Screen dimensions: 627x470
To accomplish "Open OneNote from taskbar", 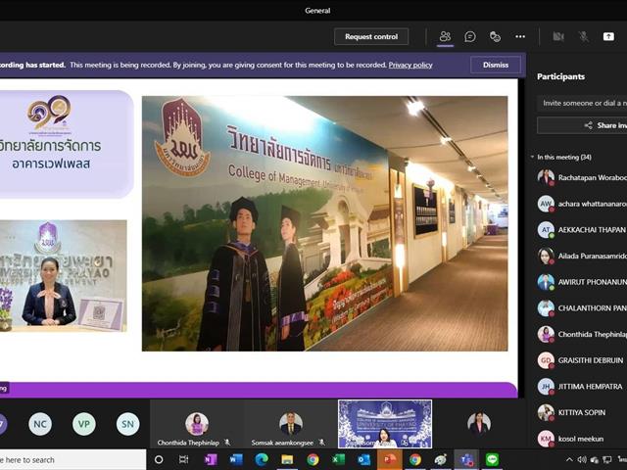I will pyautogui.click(x=211, y=460).
